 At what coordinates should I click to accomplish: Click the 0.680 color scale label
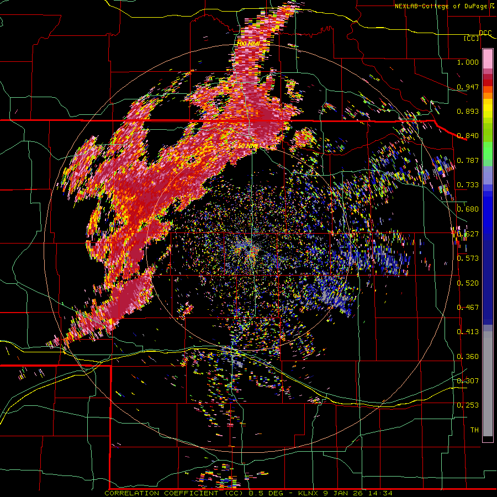pyautogui.click(x=468, y=209)
